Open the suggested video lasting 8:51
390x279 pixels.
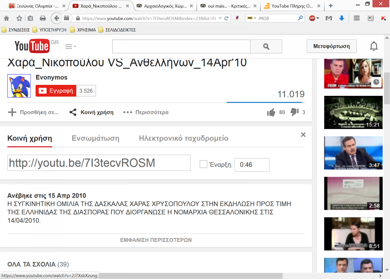(353, 234)
